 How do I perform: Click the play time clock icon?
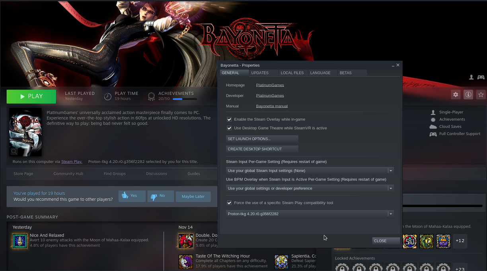[x=107, y=96]
